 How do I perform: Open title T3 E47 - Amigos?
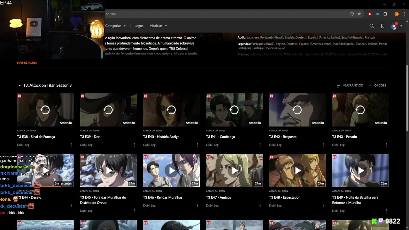click(x=219, y=197)
